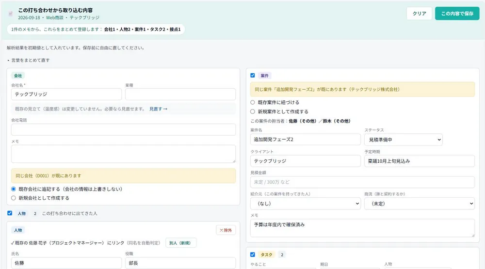Click the company メモ text area

(x=123, y=154)
